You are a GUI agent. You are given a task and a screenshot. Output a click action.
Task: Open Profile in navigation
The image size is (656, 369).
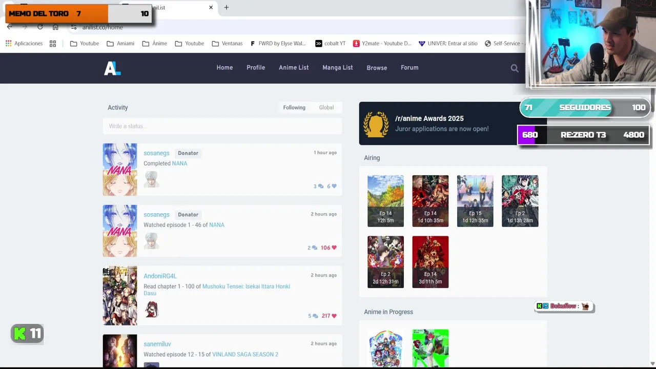(256, 68)
